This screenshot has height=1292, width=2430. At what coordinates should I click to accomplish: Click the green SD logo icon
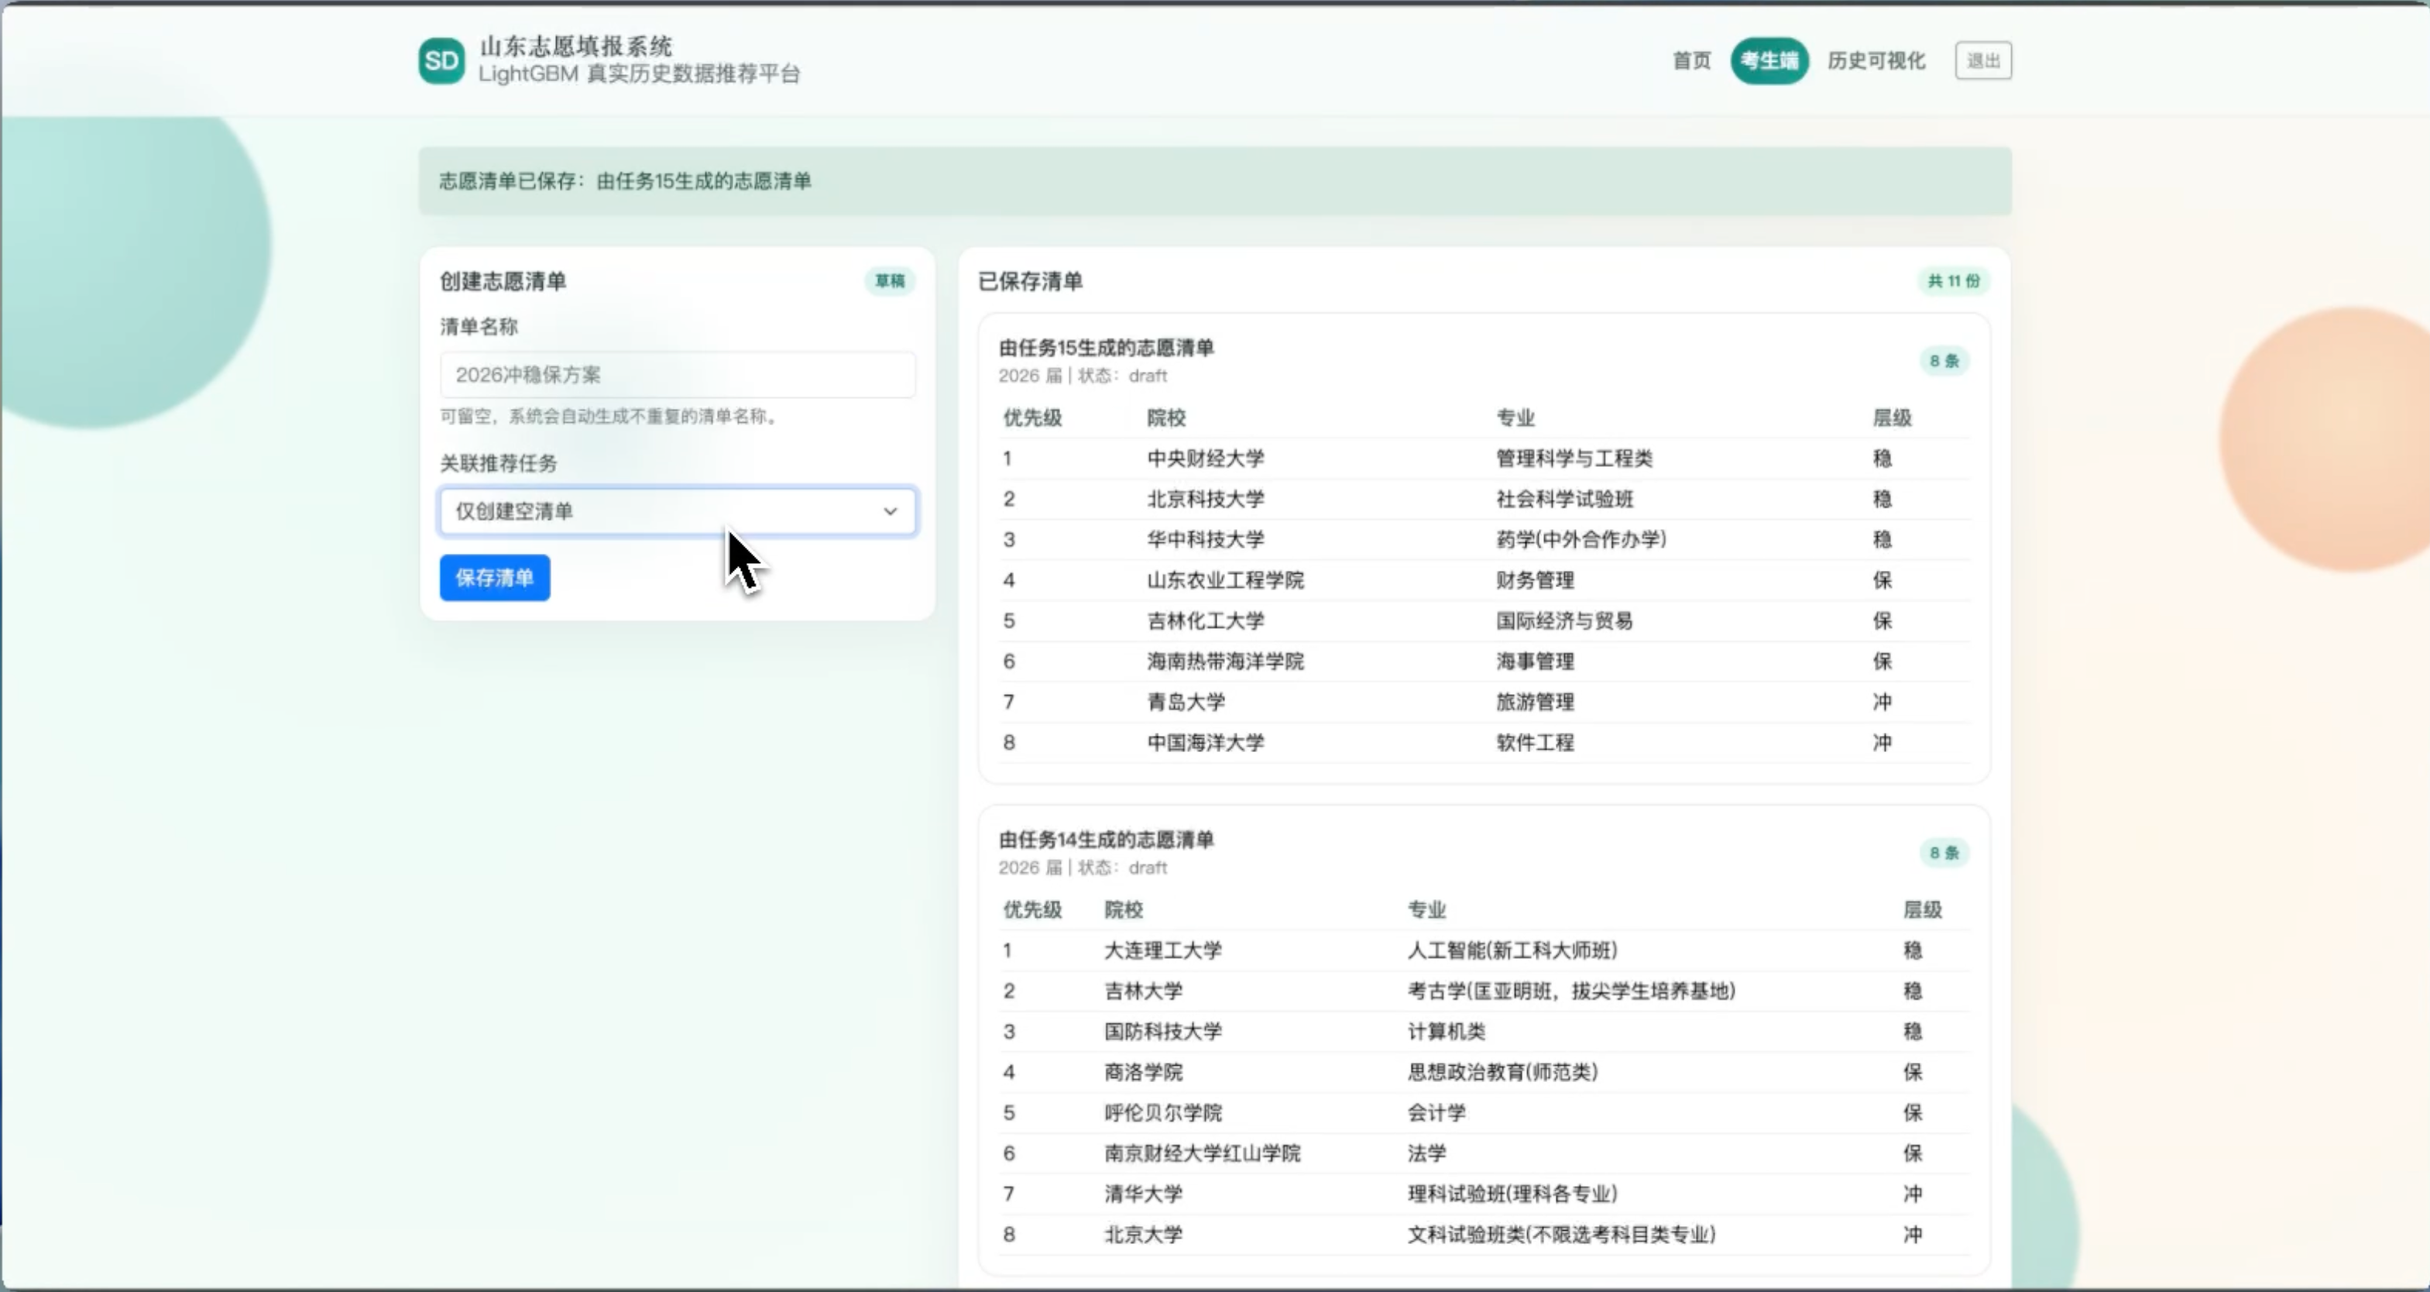[441, 61]
